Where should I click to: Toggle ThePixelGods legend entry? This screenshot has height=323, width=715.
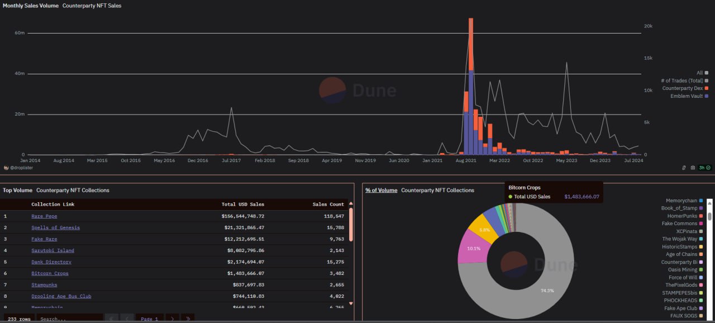point(684,286)
